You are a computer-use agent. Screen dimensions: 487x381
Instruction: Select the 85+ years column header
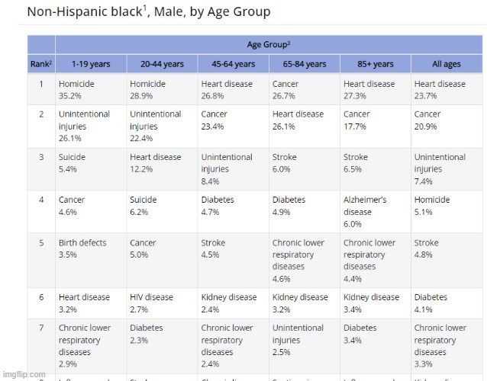tap(374, 64)
